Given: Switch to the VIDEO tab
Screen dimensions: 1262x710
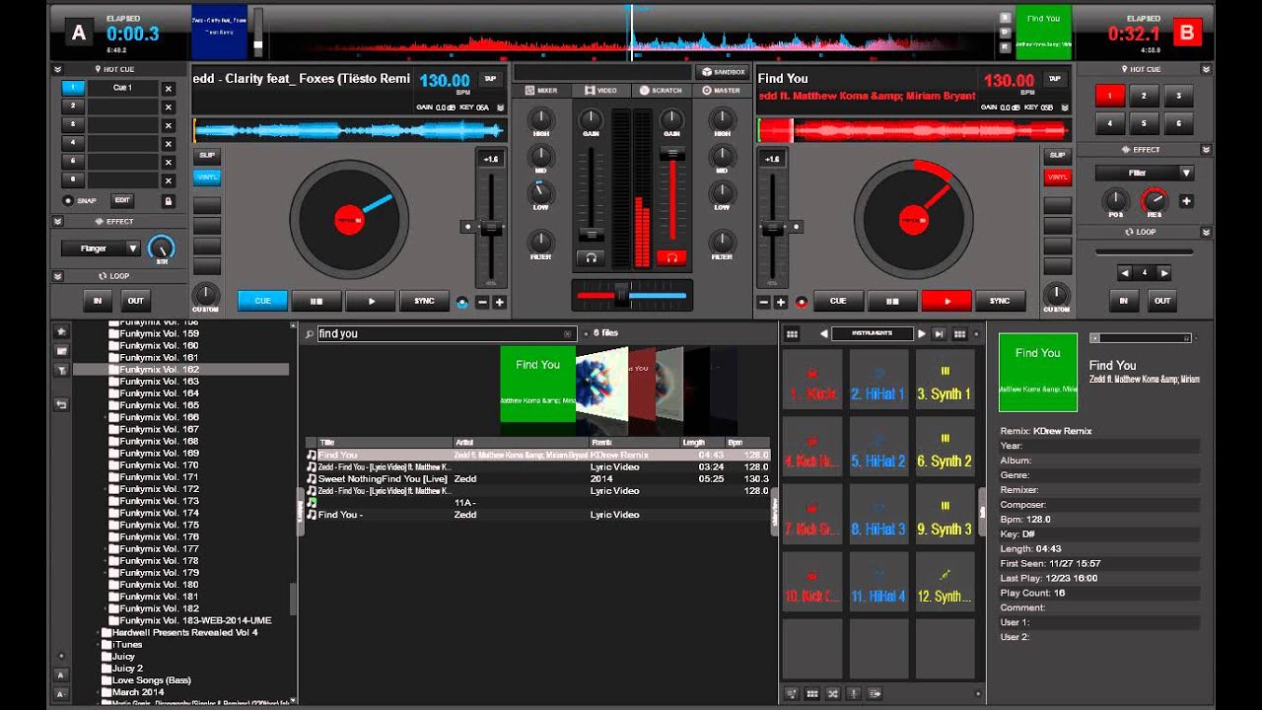Looking at the screenshot, I should pyautogui.click(x=600, y=91).
